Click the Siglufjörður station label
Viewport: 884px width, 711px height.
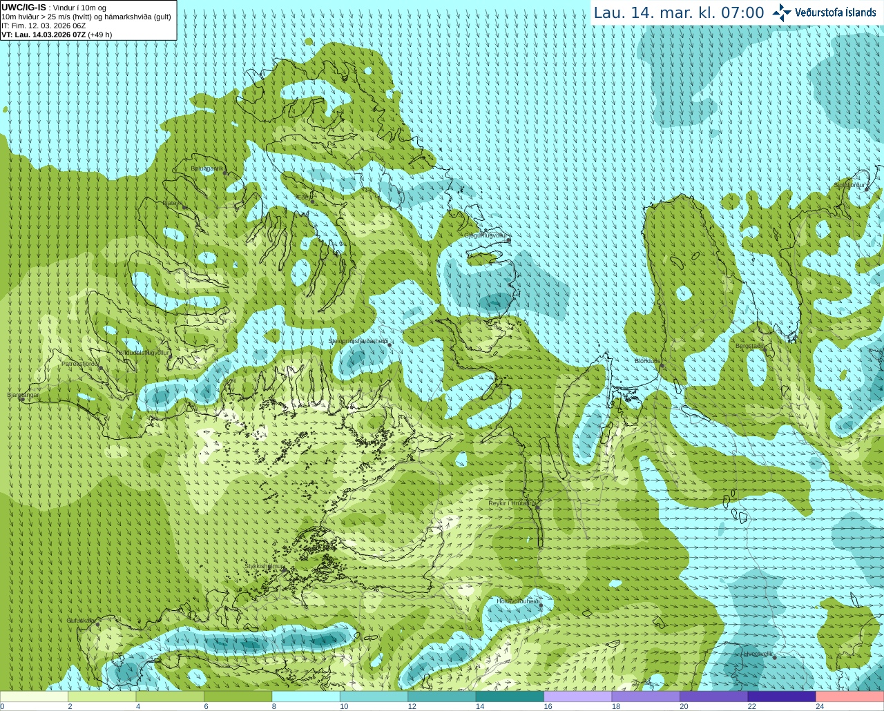tap(850, 185)
